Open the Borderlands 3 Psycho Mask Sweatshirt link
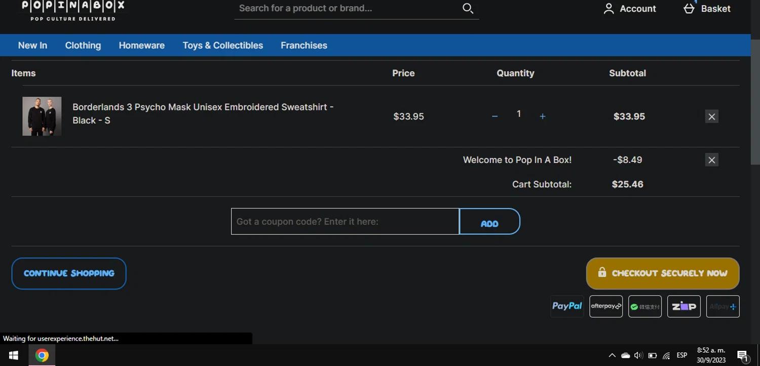Viewport: 760px width, 366px height. (203, 113)
